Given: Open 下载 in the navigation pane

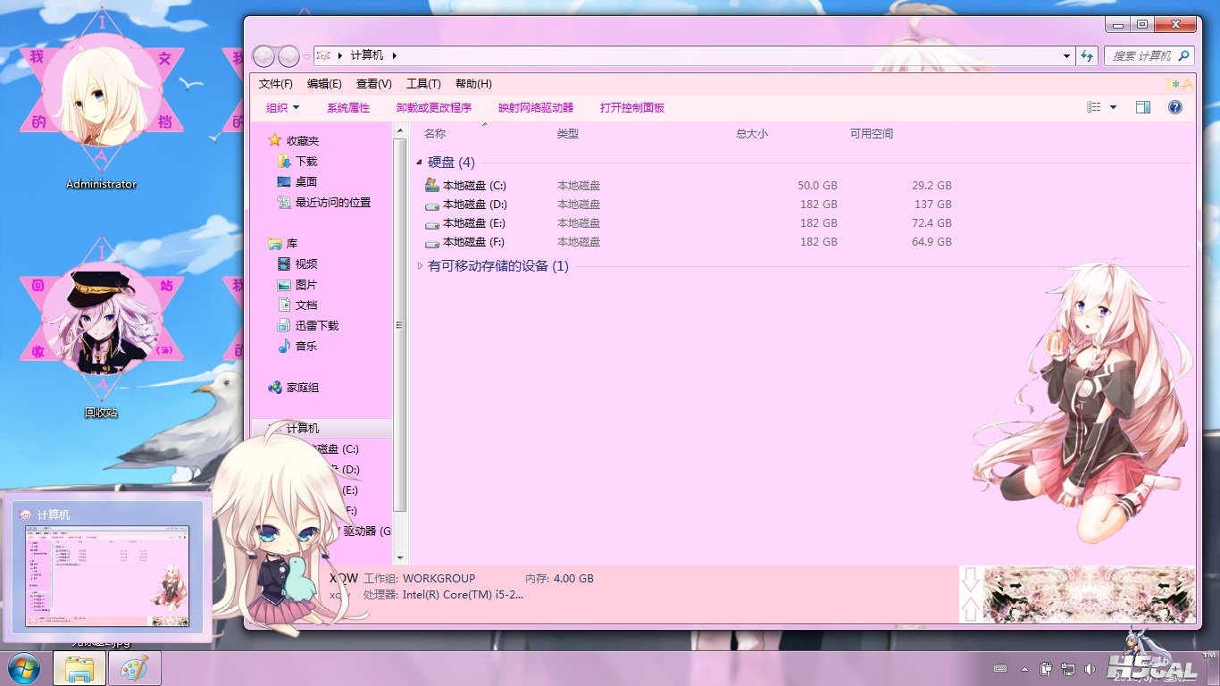Looking at the screenshot, I should coord(306,162).
